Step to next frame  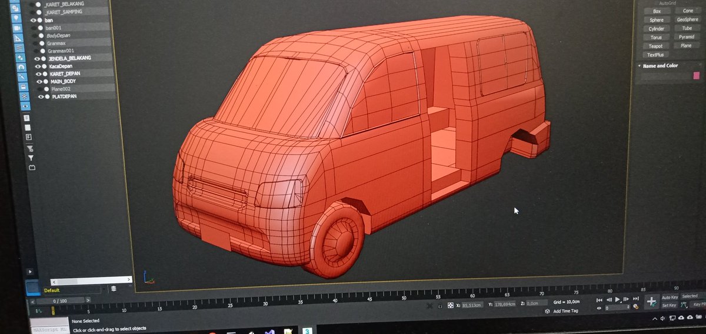[x=626, y=300]
